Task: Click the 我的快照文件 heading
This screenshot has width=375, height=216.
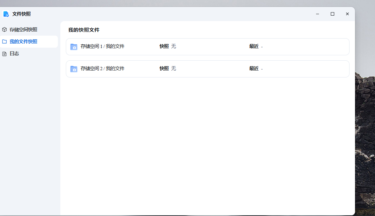Action: [x=84, y=30]
